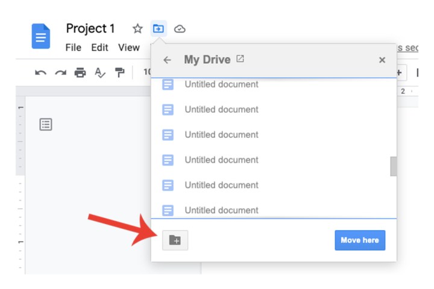434x289 pixels.
Task: Print the document
Action: tap(80, 73)
